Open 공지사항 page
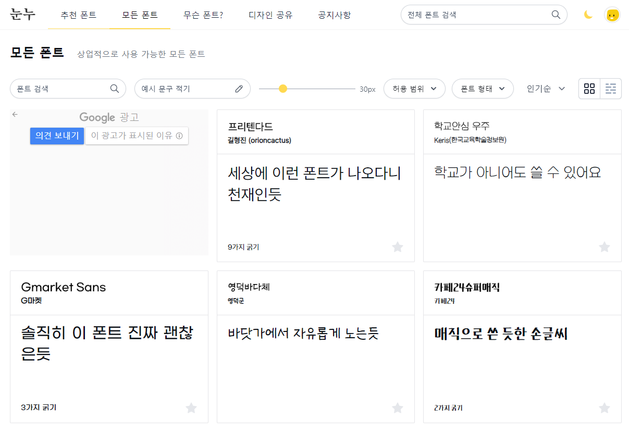Image resolution: width=629 pixels, height=431 pixels. pyautogui.click(x=335, y=15)
